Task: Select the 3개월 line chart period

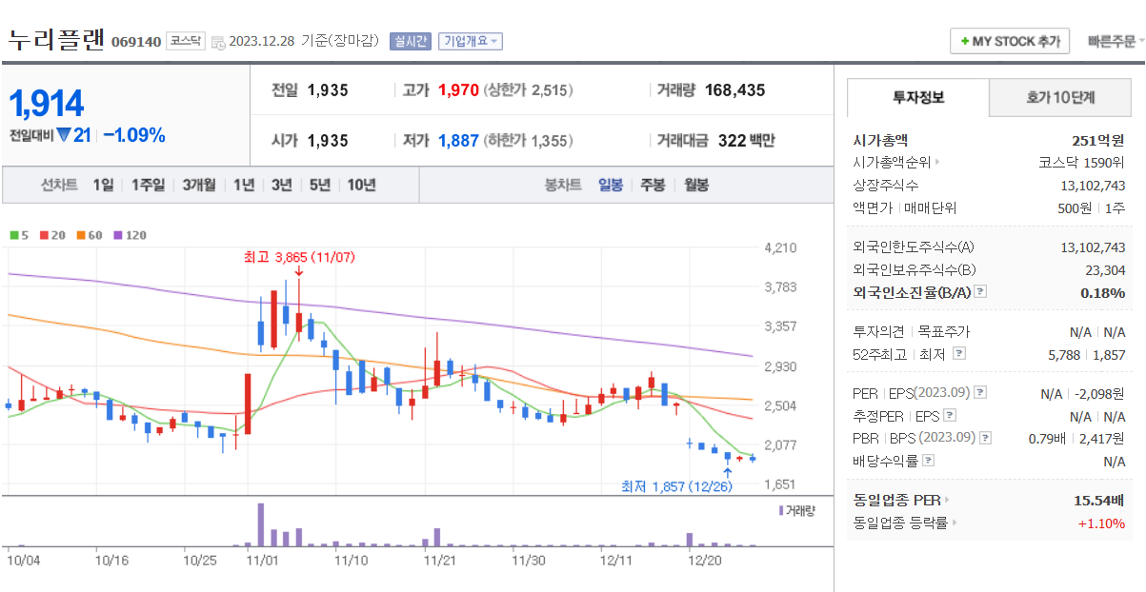Action: pos(199,185)
